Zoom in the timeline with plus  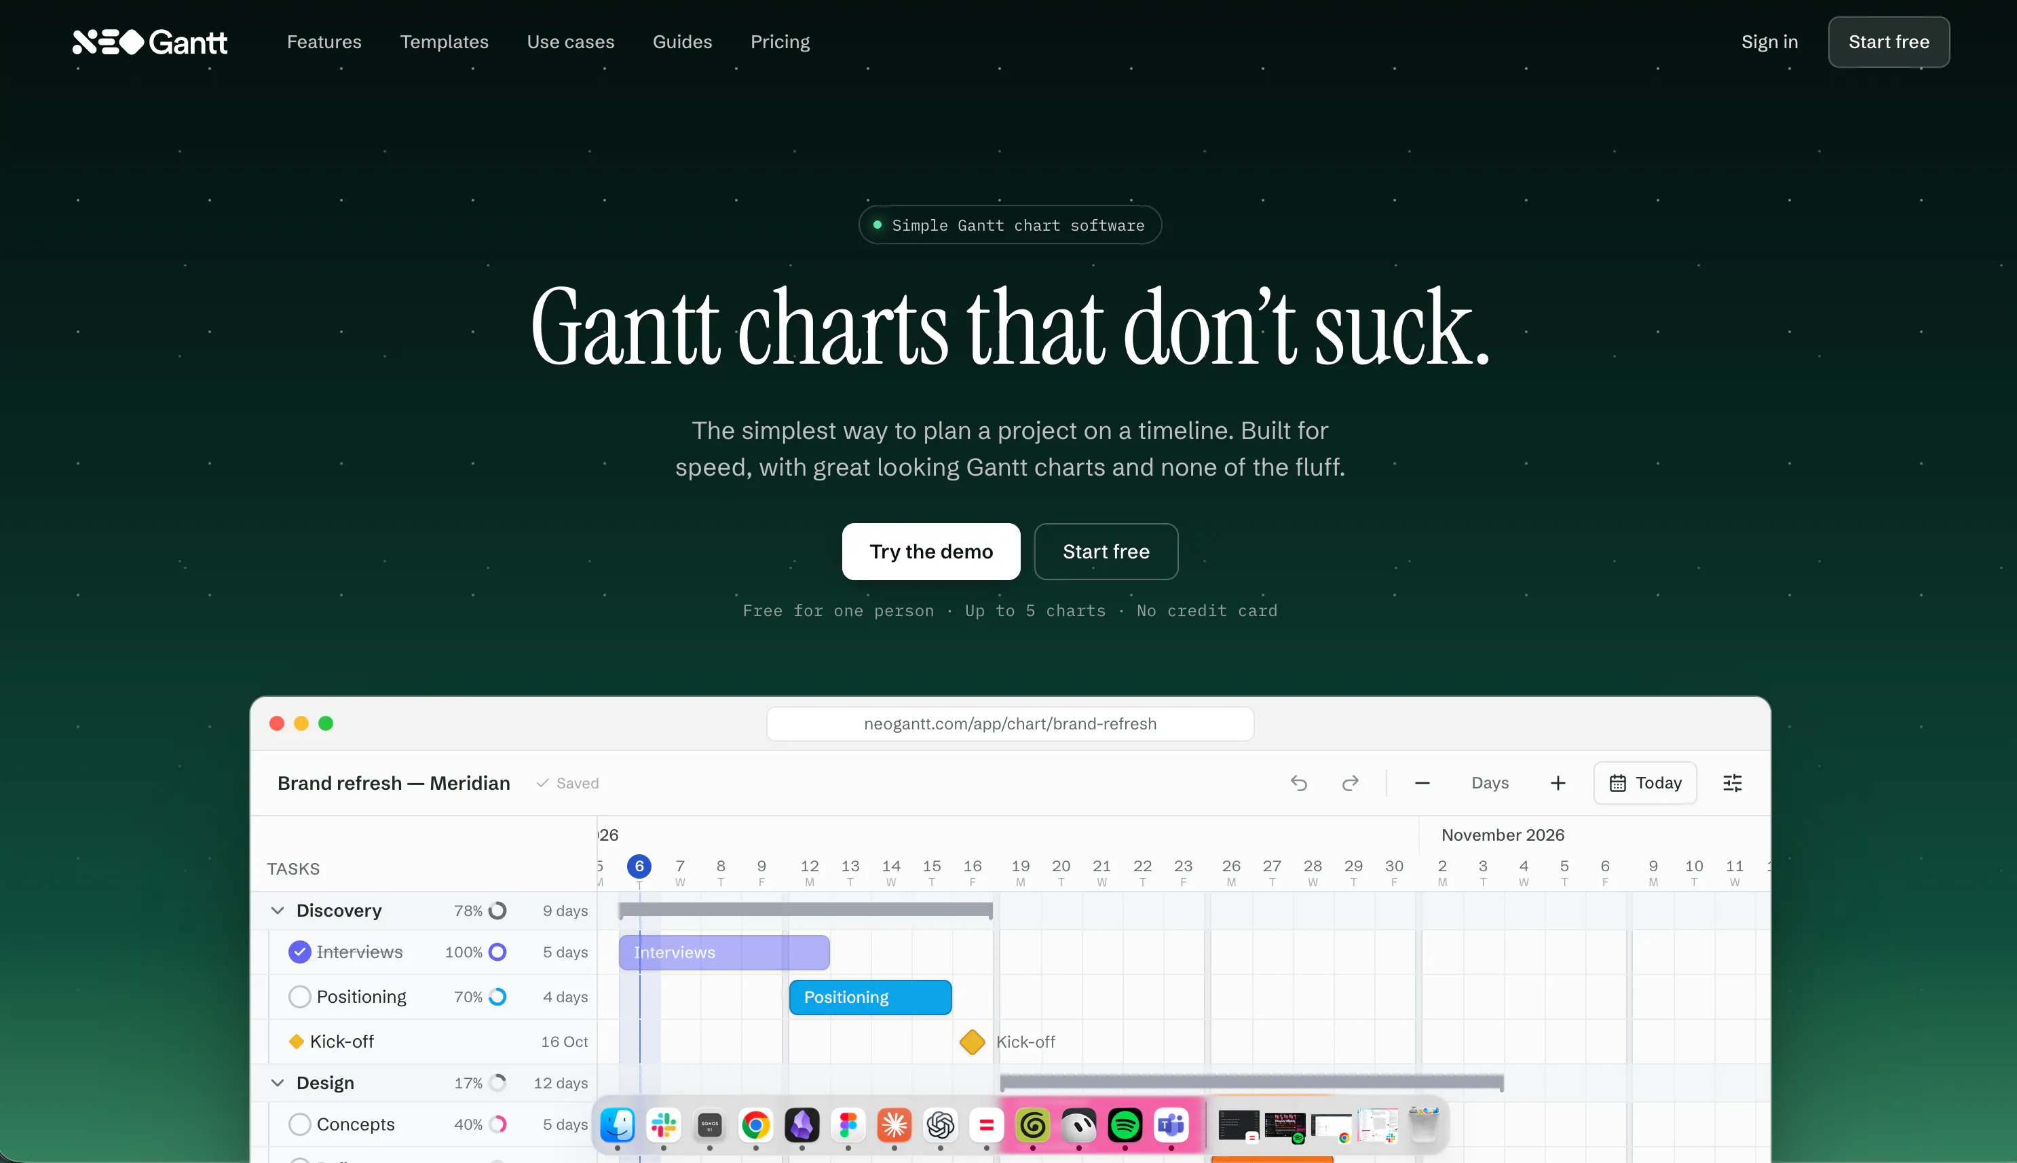(x=1558, y=783)
